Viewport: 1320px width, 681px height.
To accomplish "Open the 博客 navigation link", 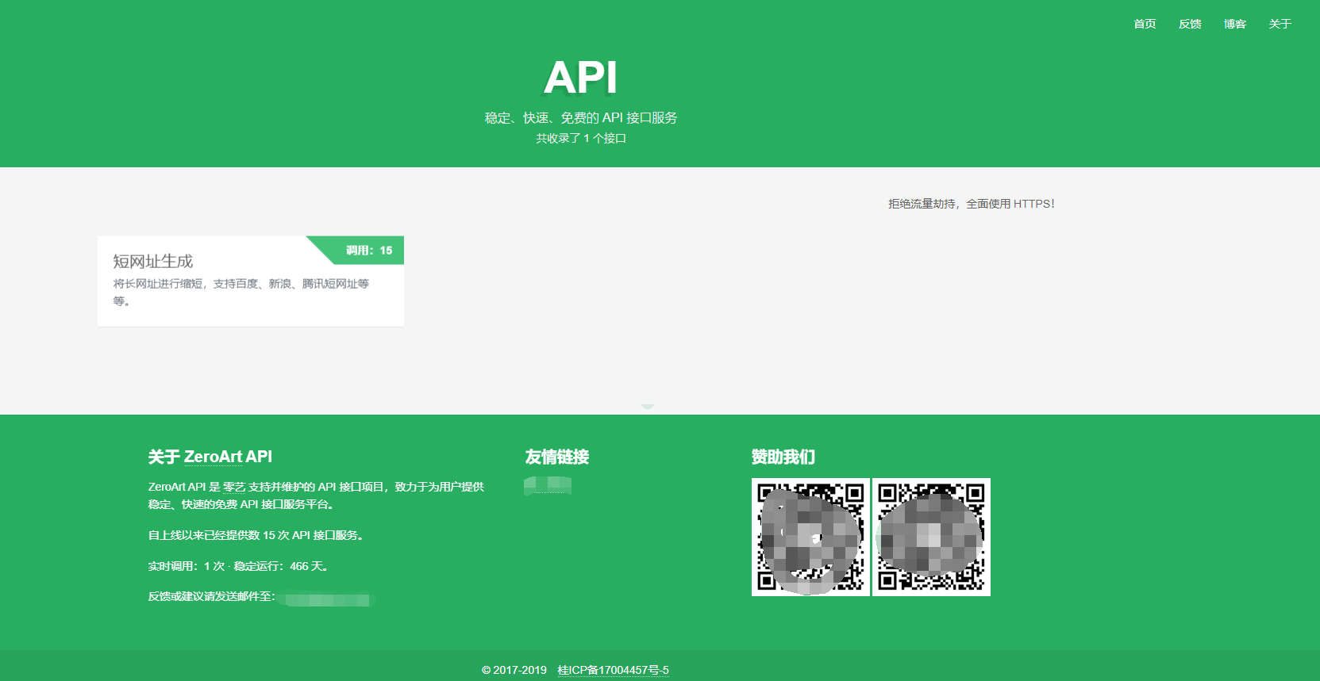I will [x=1235, y=24].
